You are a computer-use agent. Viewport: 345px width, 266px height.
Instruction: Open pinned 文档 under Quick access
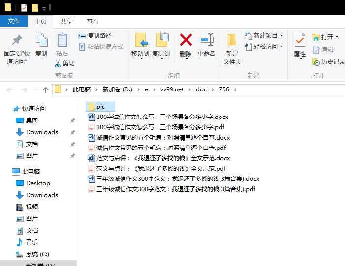(x=27, y=144)
